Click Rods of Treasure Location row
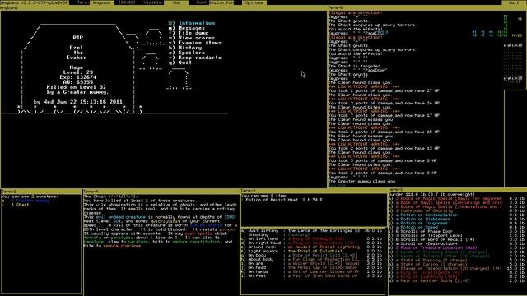Image resolution: width=527 pixels, height=296 pixels. click(456, 247)
